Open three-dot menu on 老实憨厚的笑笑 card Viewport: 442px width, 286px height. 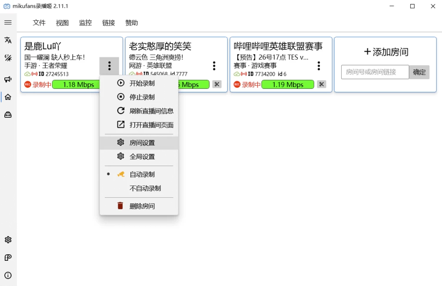214,66
